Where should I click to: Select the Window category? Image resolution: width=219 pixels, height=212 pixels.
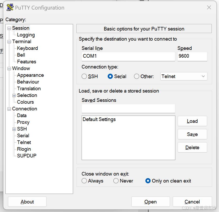point(21,68)
